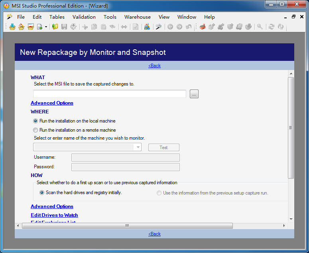The height and width of the screenshot is (253, 309).
Task: Select Run the installation on the local machine
Action: [35, 121]
